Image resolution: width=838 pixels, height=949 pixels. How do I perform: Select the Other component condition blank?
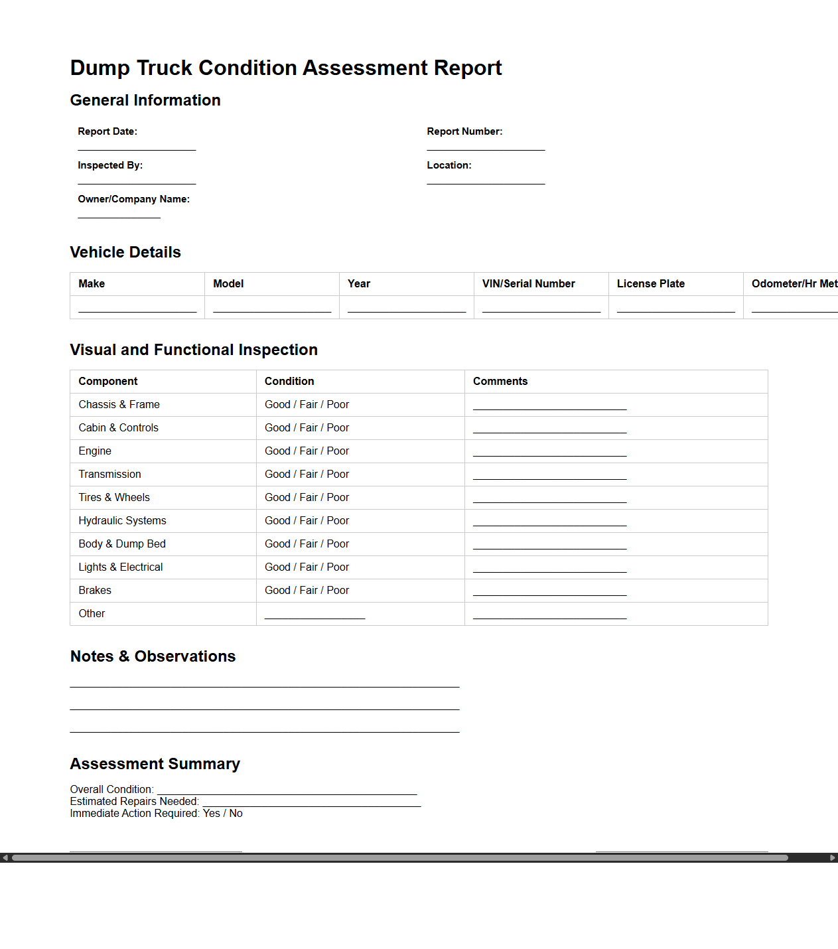point(314,617)
